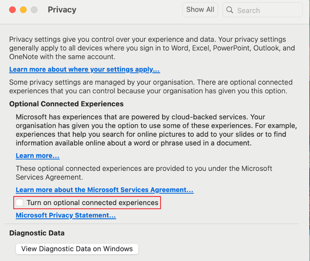Click the Optional Connected Experiences heading
The height and width of the screenshot is (261, 310).
point(66,104)
